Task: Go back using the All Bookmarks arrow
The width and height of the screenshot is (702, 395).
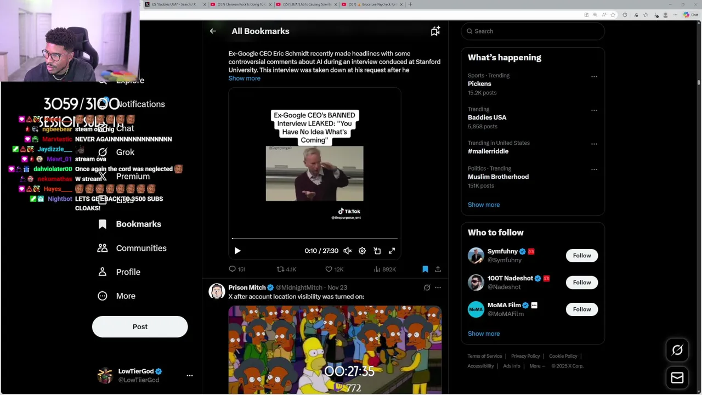Action: click(213, 31)
